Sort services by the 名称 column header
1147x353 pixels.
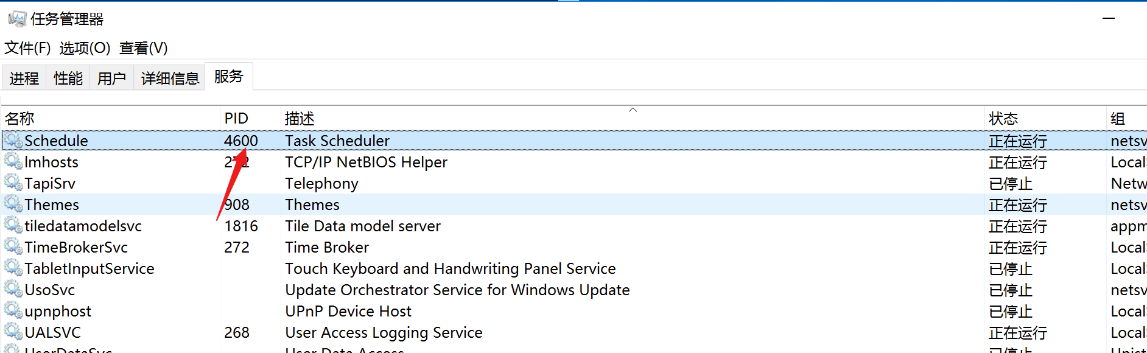19,119
